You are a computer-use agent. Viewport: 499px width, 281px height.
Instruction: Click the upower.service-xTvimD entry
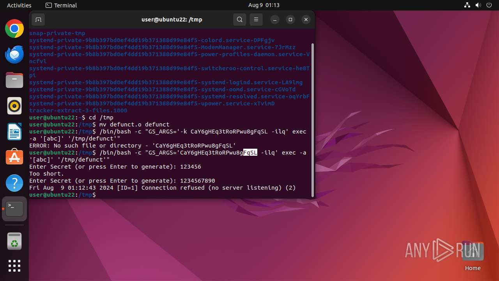152,103
